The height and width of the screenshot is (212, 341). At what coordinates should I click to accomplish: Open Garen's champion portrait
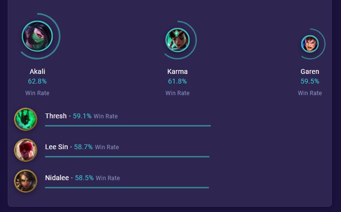point(310,44)
